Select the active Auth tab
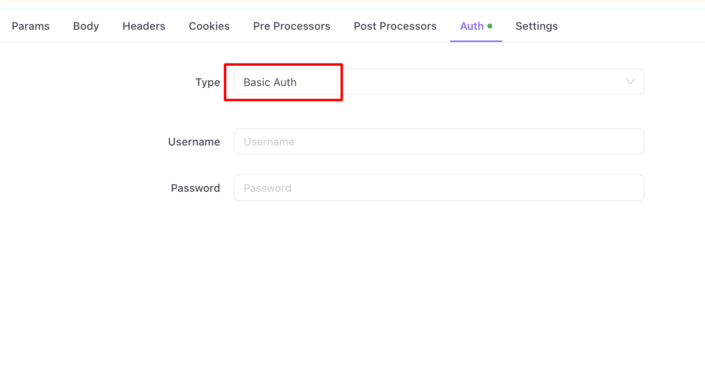 (x=471, y=26)
